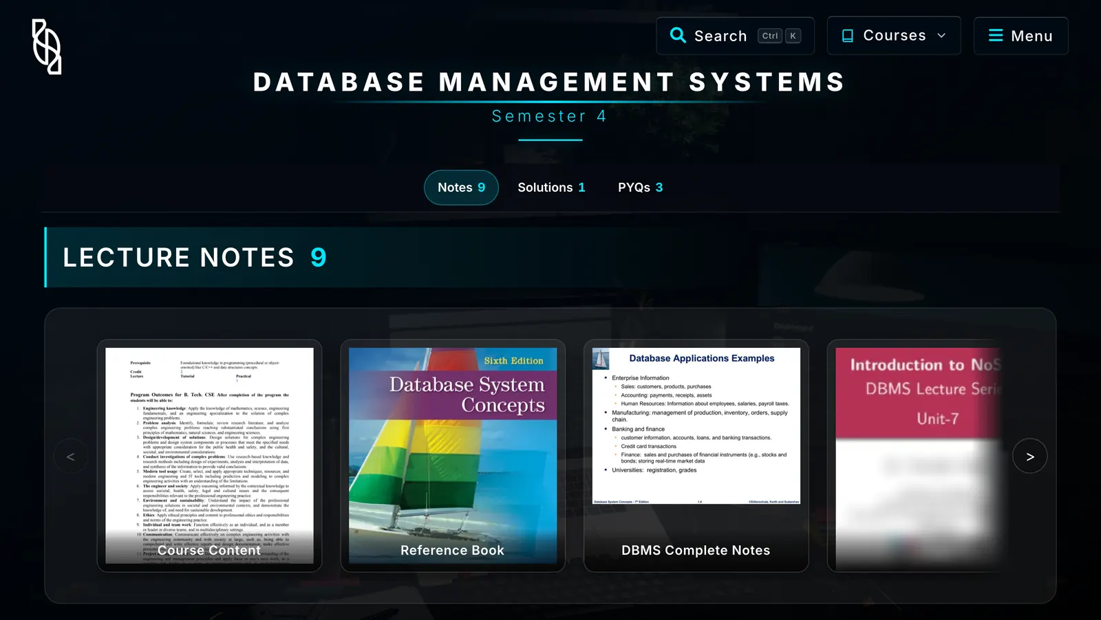Select the Notes 9 tab
The width and height of the screenshot is (1101, 620).
[461, 188]
